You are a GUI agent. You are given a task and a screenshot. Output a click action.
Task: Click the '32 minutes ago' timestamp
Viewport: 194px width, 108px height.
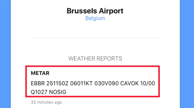[47, 102]
